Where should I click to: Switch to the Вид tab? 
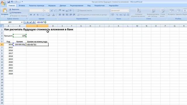click(x=89, y=6)
